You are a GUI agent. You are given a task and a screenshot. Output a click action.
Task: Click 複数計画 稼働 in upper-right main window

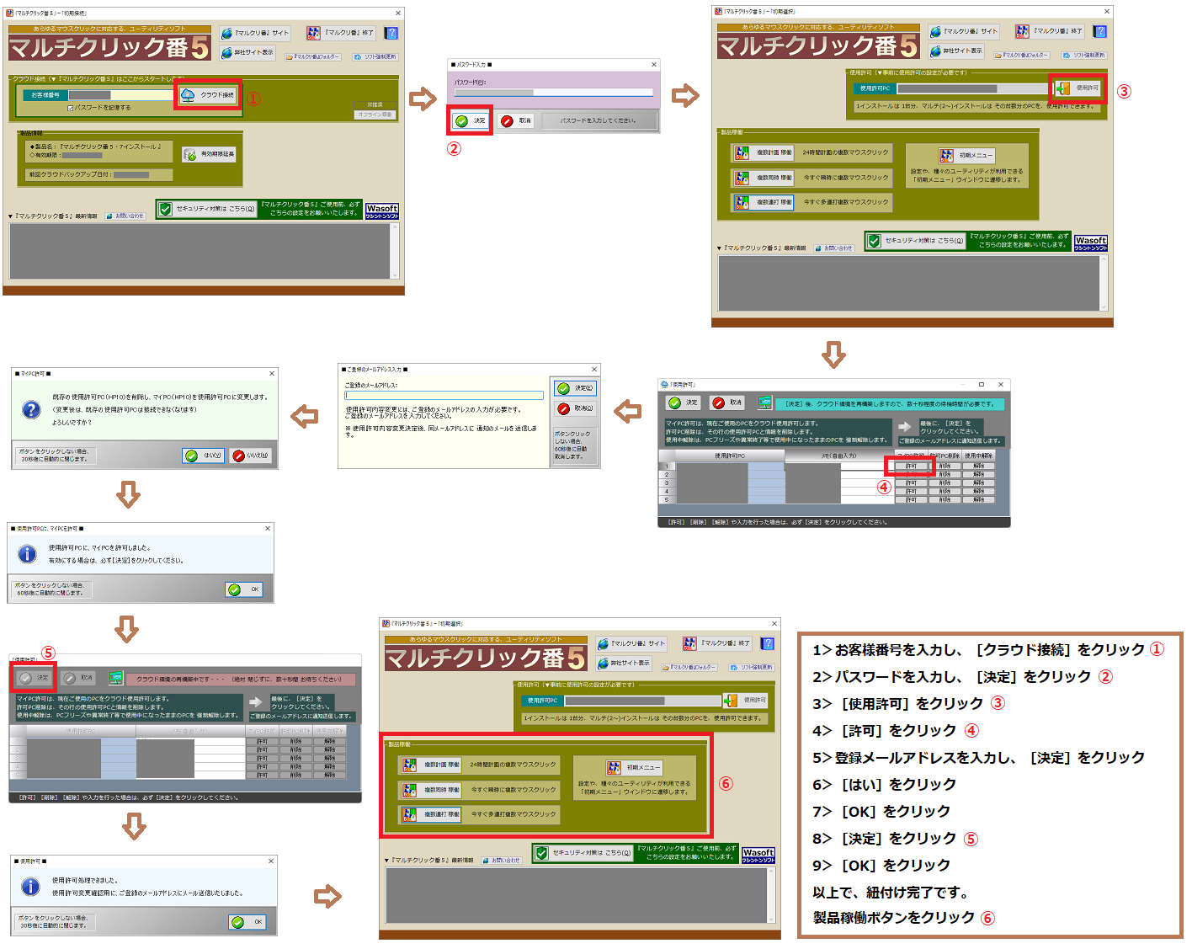(x=763, y=152)
